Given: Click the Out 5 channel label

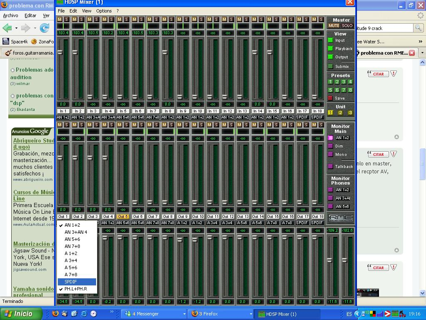Looking at the screenshot, I should [123, 217].
